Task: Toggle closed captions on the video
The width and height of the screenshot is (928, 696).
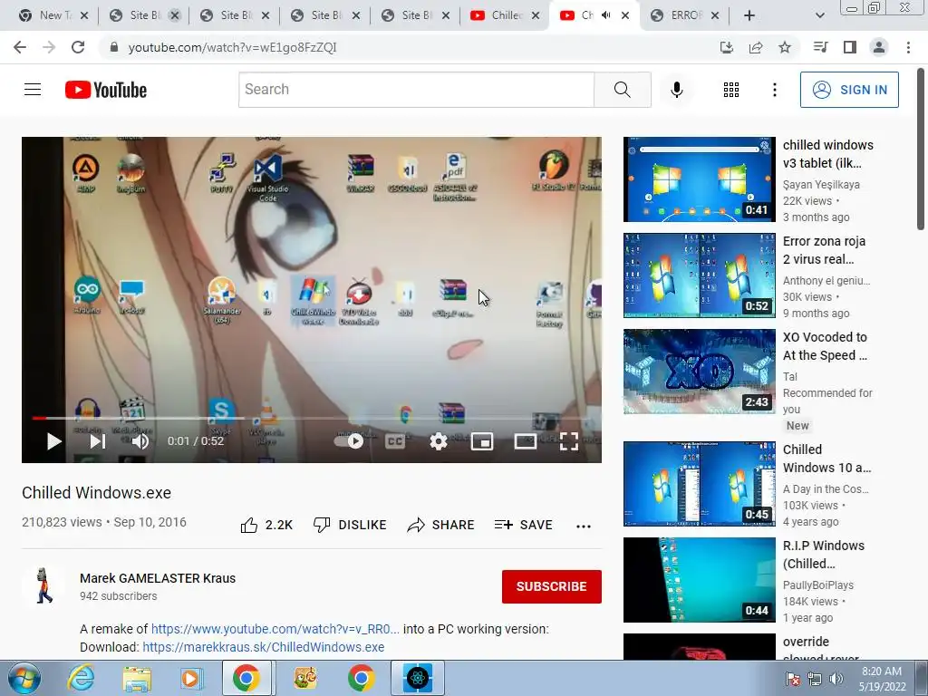Action: [395, 441]
